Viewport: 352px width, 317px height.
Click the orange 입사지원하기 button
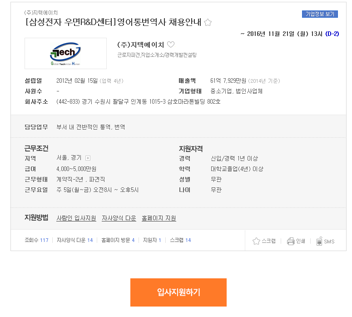[x=178, y=292]
